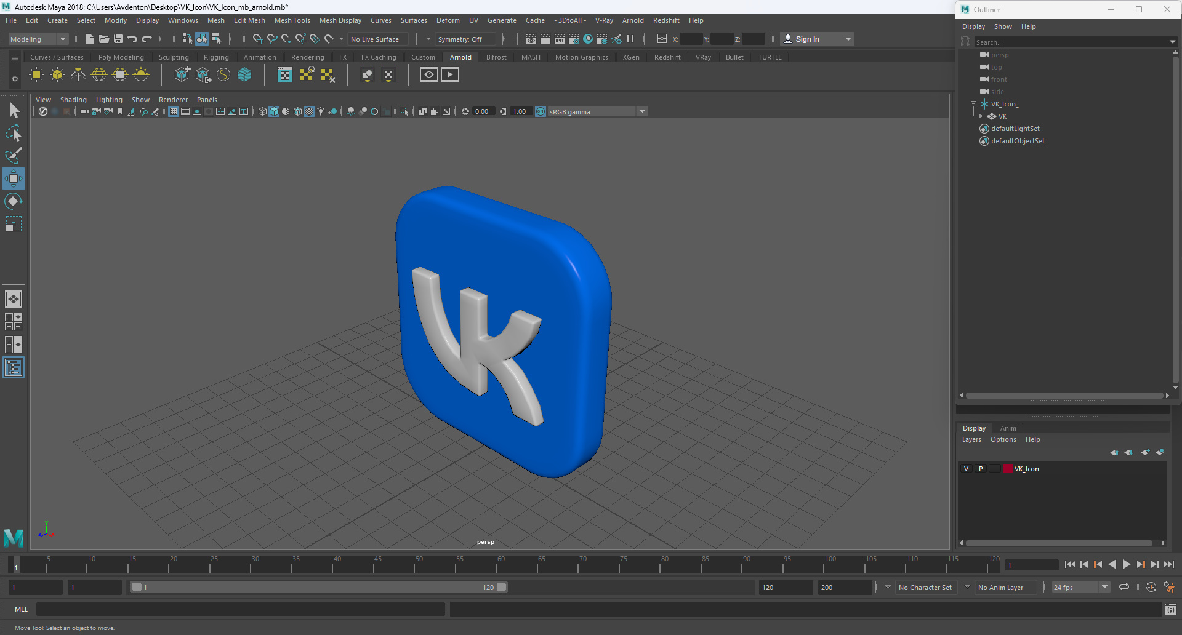Open the 24 fps frame rate dropdown
Viewport: 1182px width, 635px height.
(x=1080, y=587)
